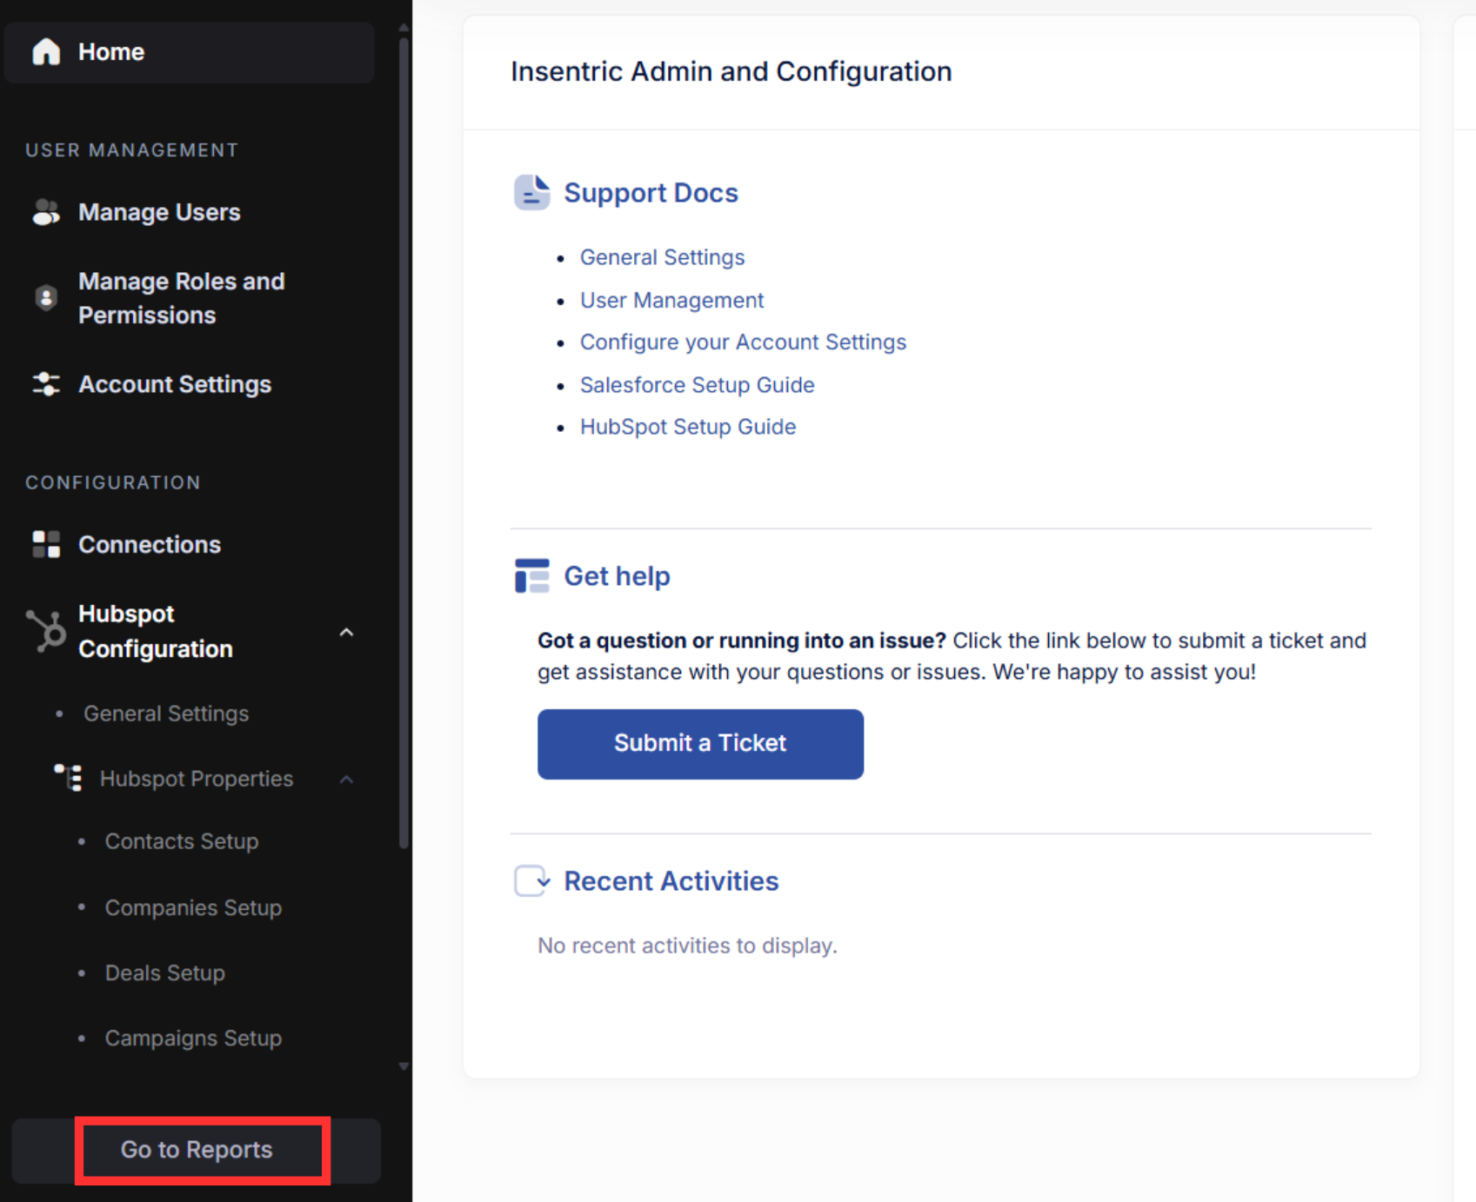The height and width of the screenshot is (1202, 1476).
Task: Click the Account Settings sliders icon
Action: (45, 383)
